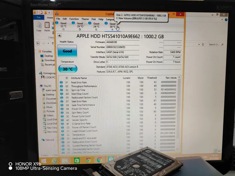Click the Explorer Up arrow button
Viewport: 235px width, 176px height.
point(53,43)
